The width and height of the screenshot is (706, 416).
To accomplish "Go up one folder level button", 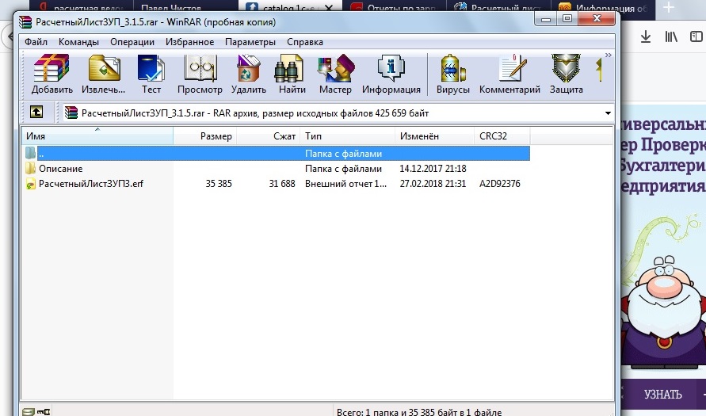I will 36,112.
